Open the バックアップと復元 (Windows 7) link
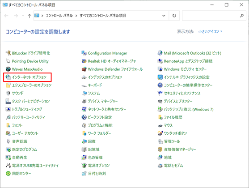Screen dimensions: 249x188 (189, 109)
